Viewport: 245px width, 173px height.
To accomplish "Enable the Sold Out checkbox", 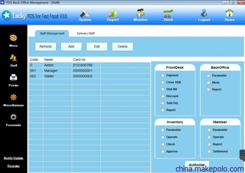I will (x=162, y=103).
